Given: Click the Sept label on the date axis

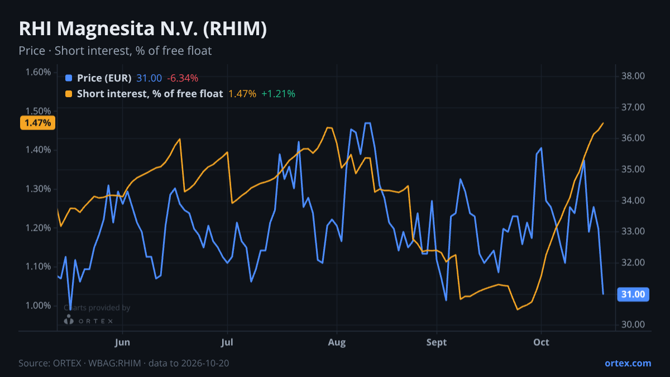Looking at the screenshot, I should [x=437, y=342].
